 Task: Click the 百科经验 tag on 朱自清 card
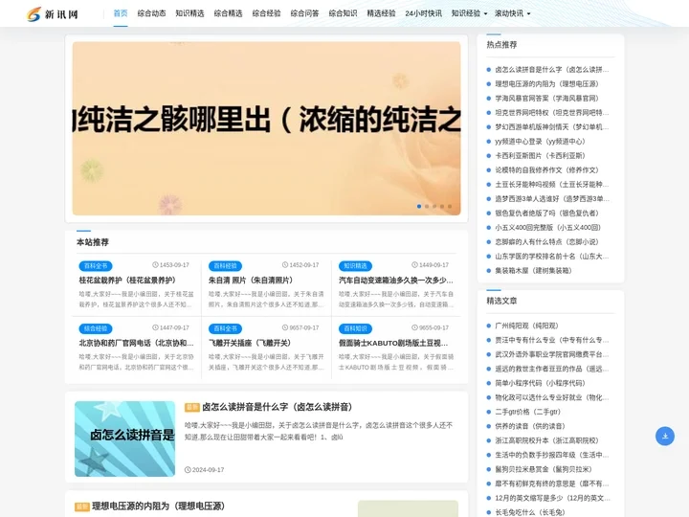225,265
